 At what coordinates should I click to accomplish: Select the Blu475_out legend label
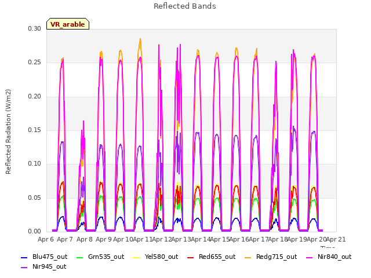pyautogui.click(x=50, y=257)
